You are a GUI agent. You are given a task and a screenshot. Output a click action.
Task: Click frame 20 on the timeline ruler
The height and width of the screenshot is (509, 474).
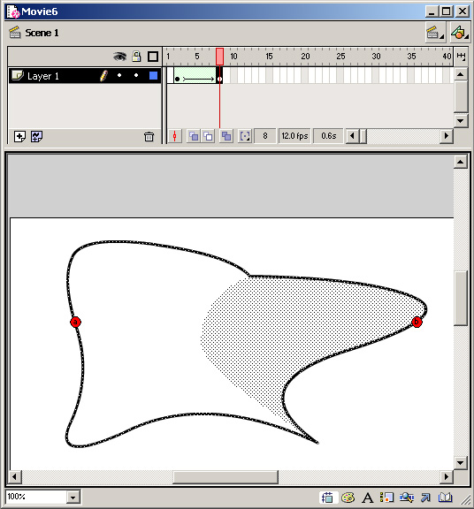click(305, 57)
